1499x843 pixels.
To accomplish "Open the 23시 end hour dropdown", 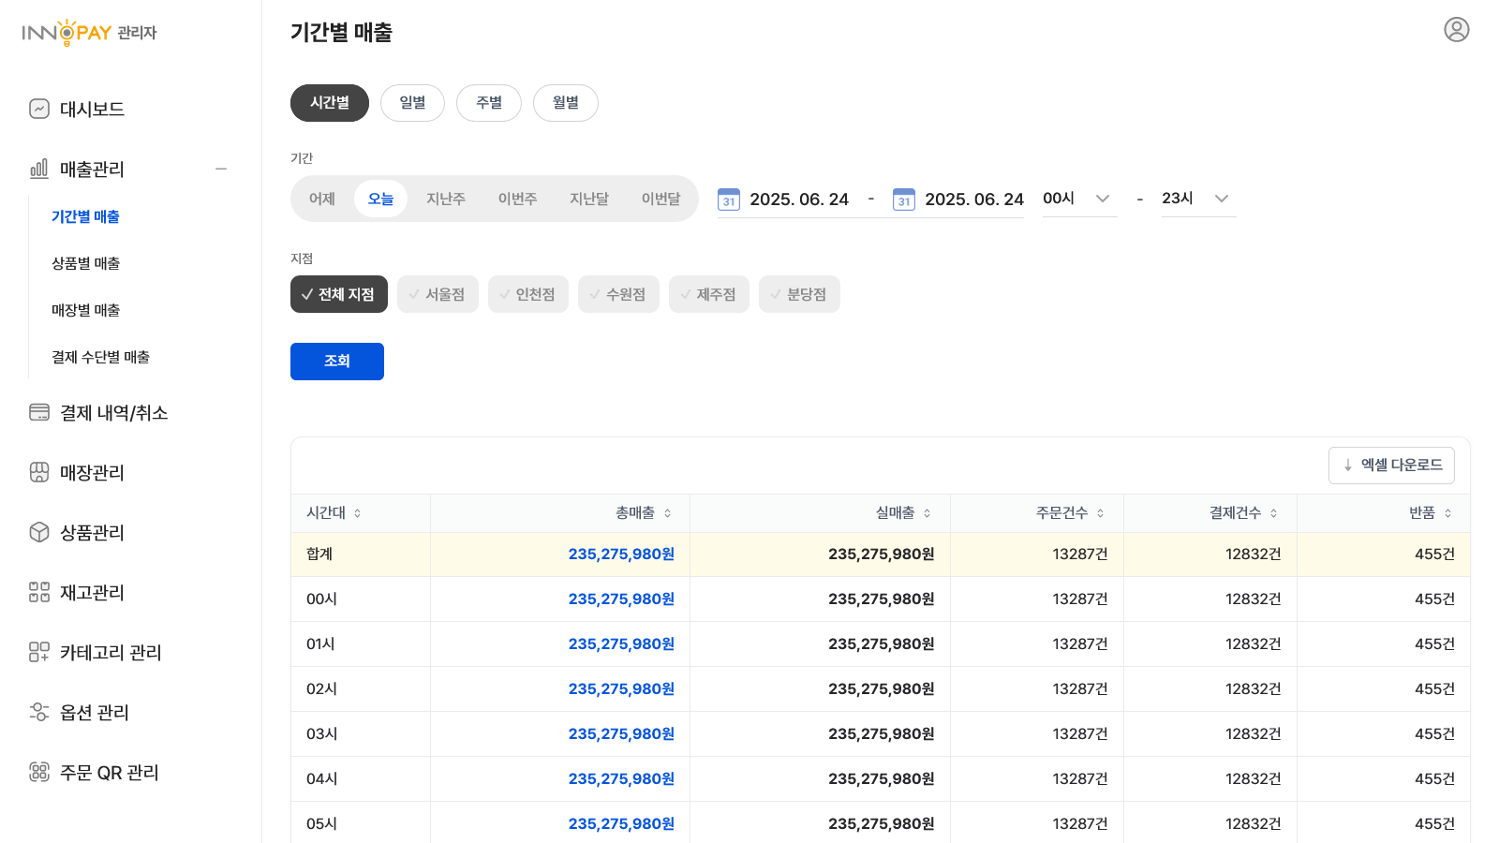I will 1197,199.
